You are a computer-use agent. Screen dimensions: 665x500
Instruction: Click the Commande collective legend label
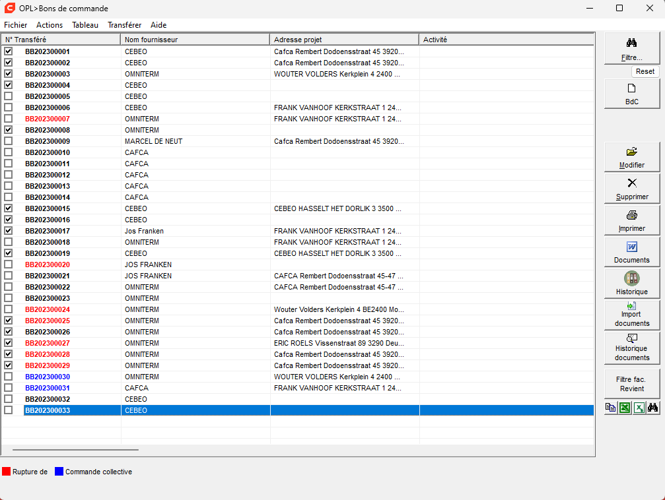click(98, 472)
